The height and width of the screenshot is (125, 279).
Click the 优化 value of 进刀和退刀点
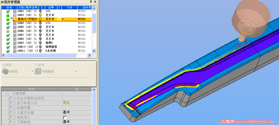coord(66,103)
